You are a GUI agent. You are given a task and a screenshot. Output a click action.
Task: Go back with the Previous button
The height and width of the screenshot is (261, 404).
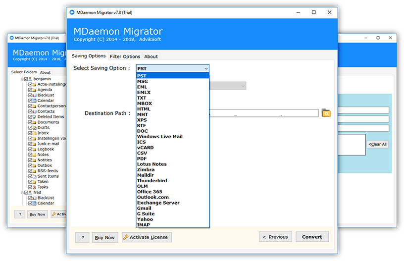[x=275, y=237]
